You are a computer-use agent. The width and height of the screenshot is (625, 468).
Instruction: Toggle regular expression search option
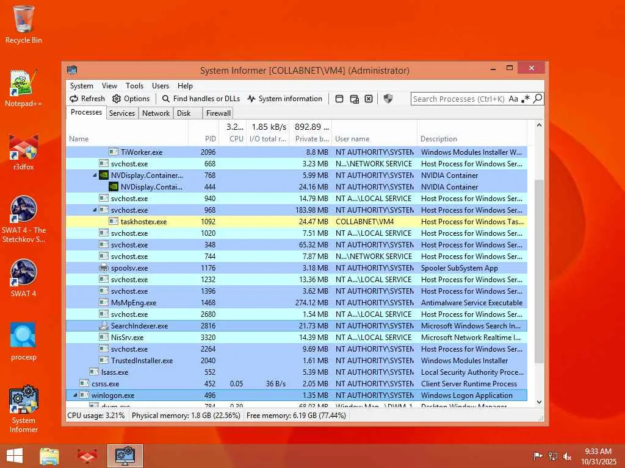pyautogui.click(x=526, y=99)
